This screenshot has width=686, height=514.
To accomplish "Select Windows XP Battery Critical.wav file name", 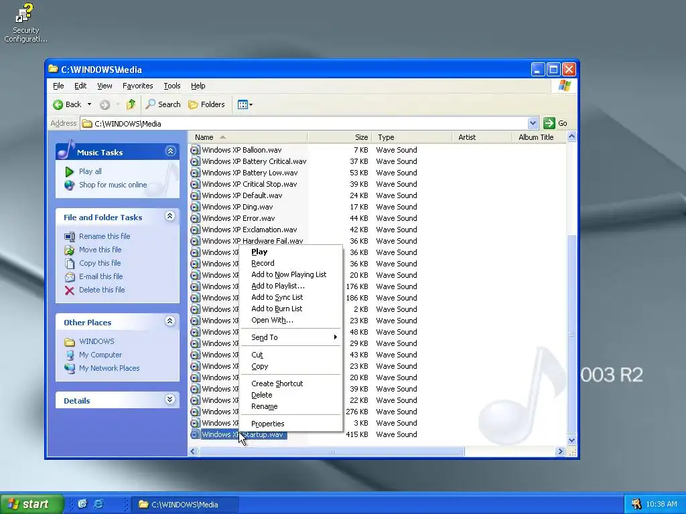I will pos(254,161).
